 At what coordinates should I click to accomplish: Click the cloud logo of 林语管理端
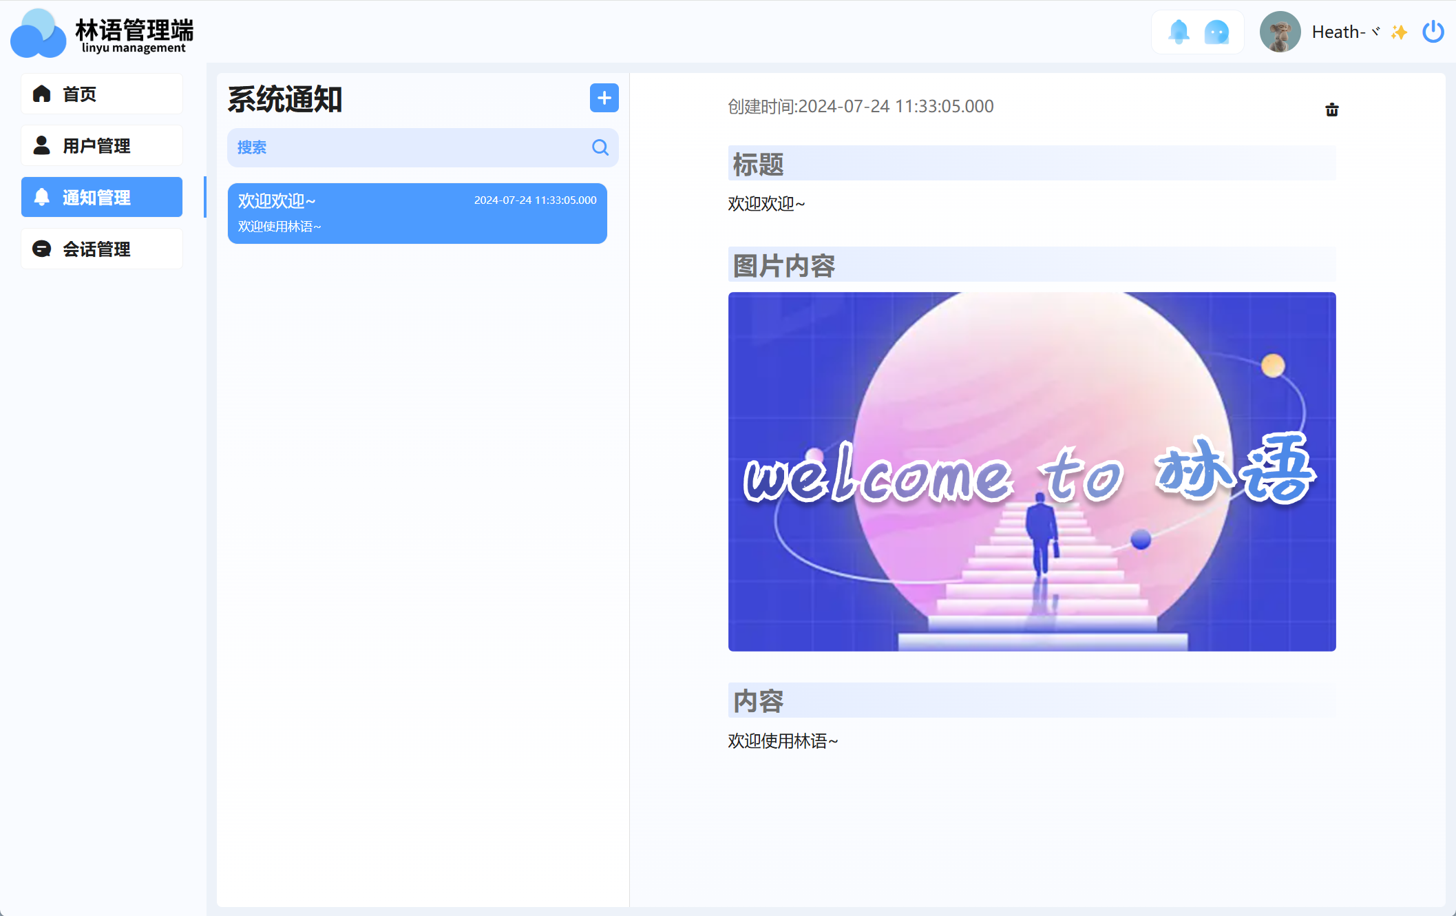39,33
